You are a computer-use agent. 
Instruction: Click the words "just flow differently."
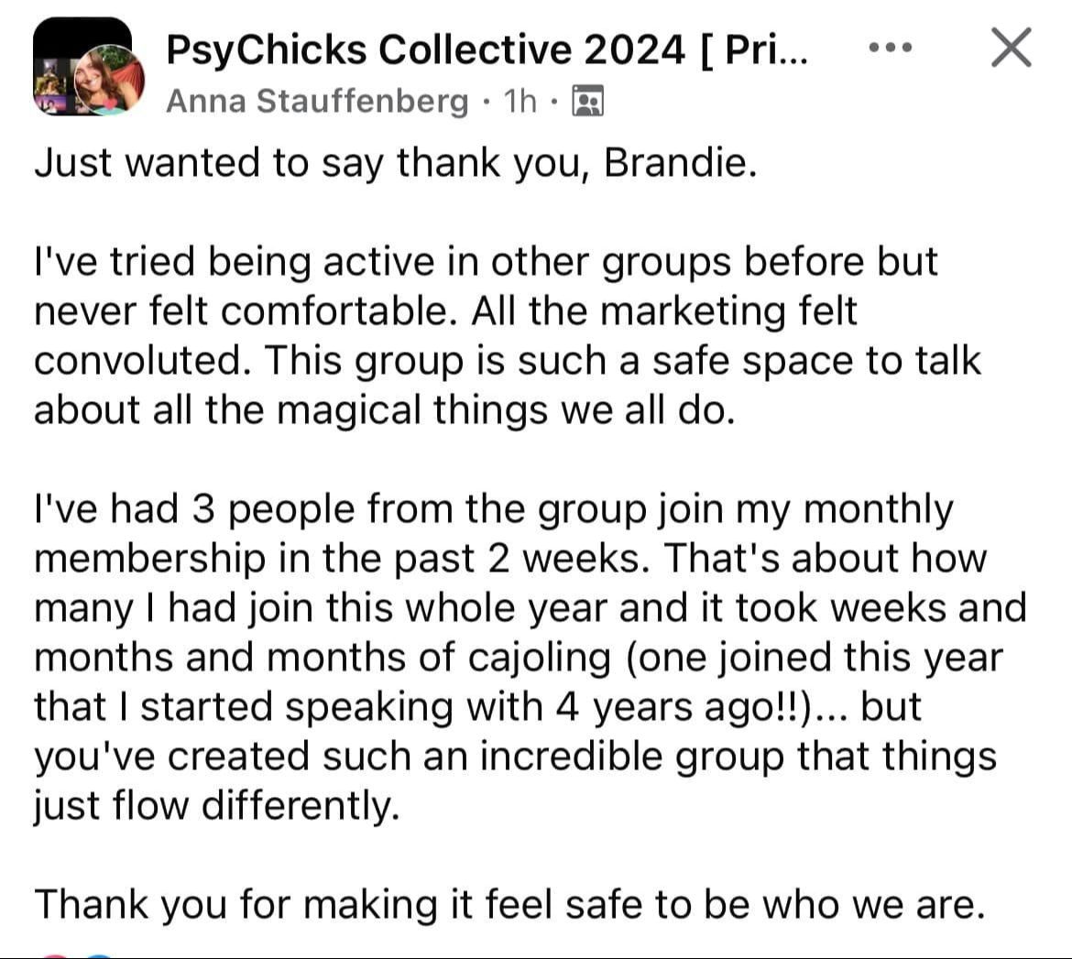click(217, 806)
